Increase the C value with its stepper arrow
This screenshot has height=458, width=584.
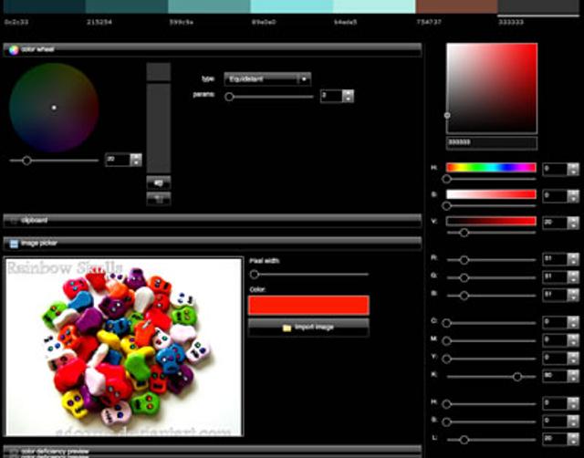tap(573, 318)
